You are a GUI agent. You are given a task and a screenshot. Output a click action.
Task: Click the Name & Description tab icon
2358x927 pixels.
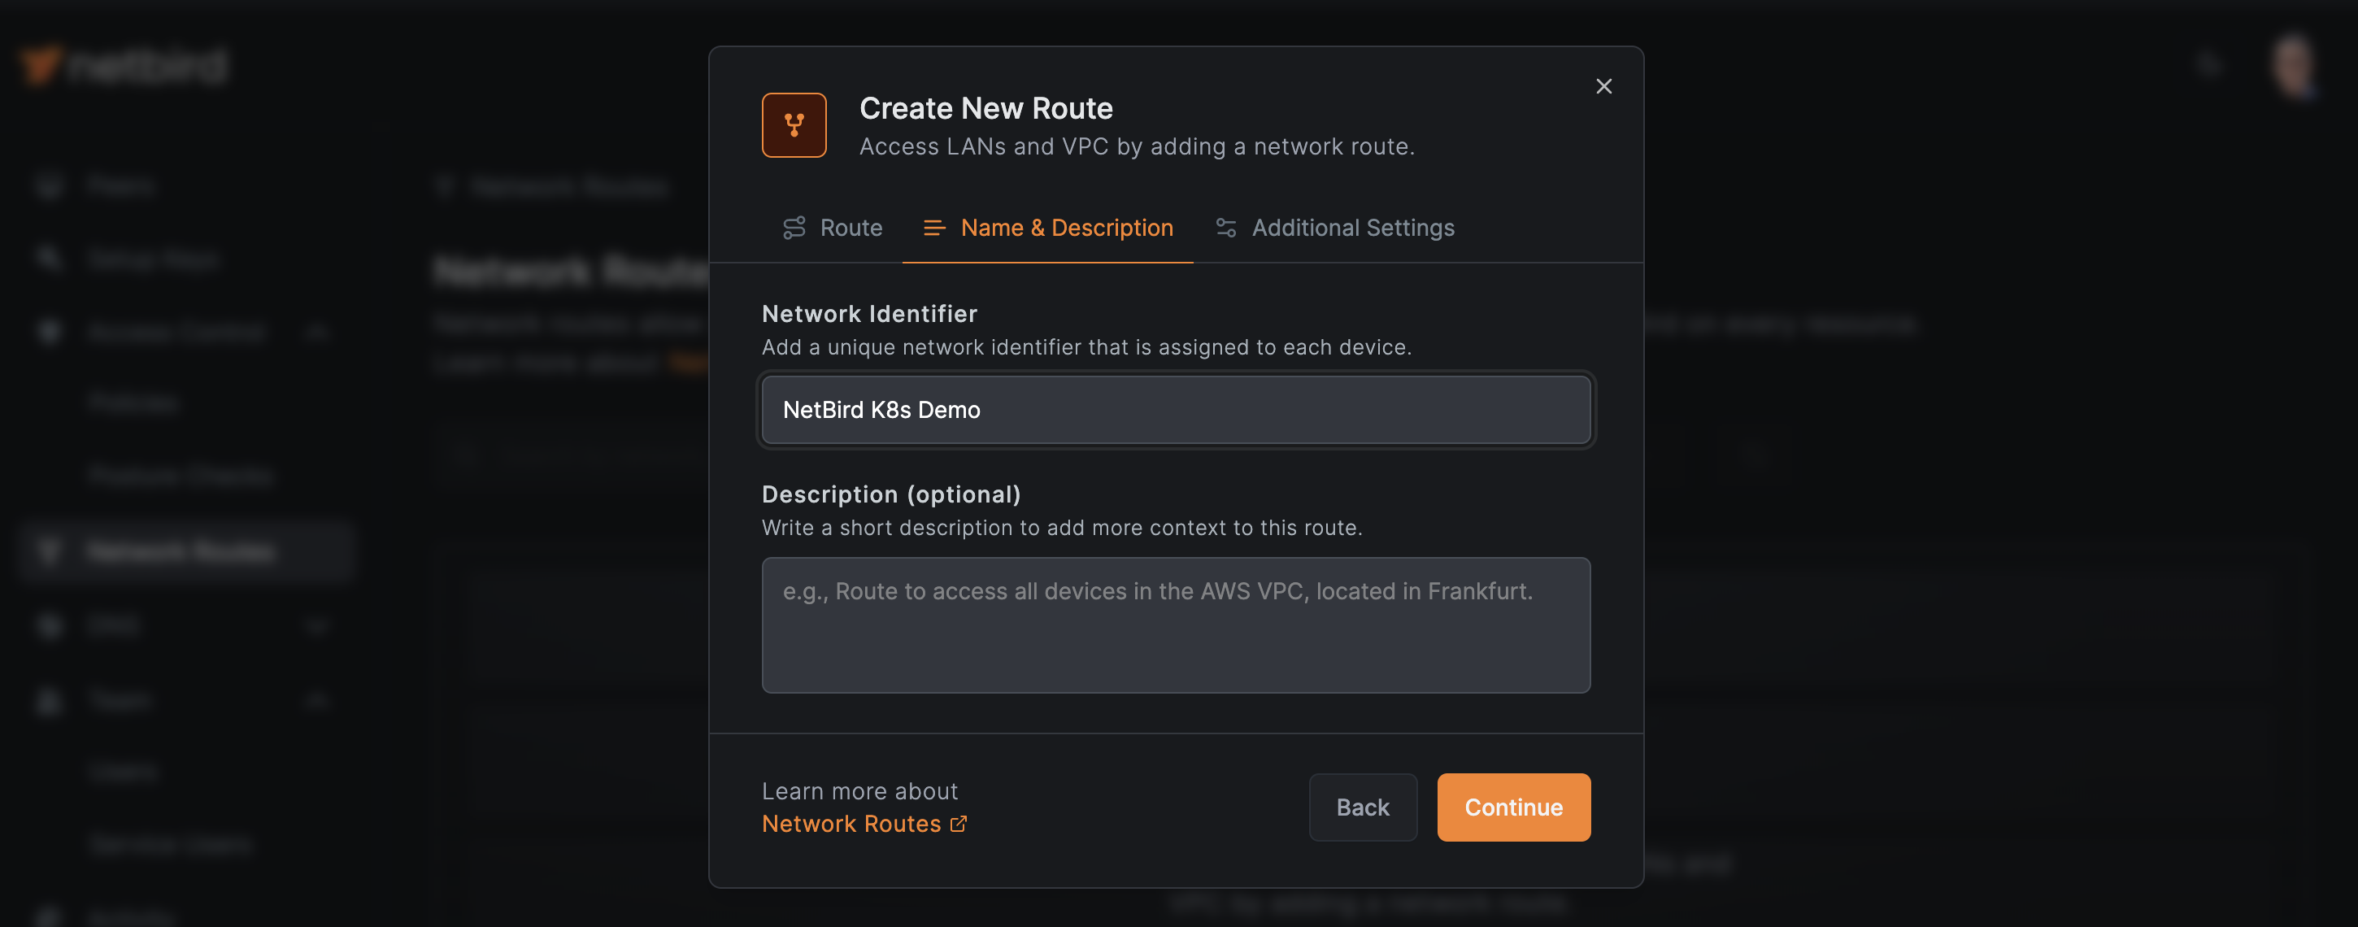pos(933,227)
